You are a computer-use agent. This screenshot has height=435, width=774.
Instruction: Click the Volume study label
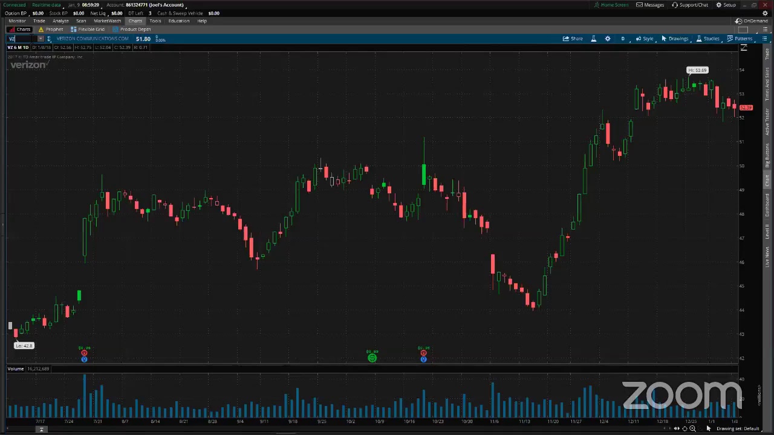point(16,369)
